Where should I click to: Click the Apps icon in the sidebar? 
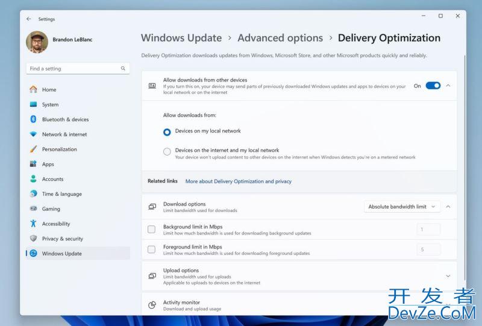(x=33, y=164)
